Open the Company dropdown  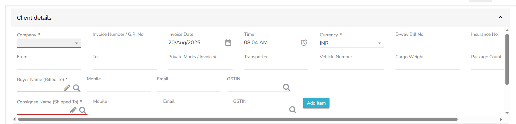click(x=49, y=43)
